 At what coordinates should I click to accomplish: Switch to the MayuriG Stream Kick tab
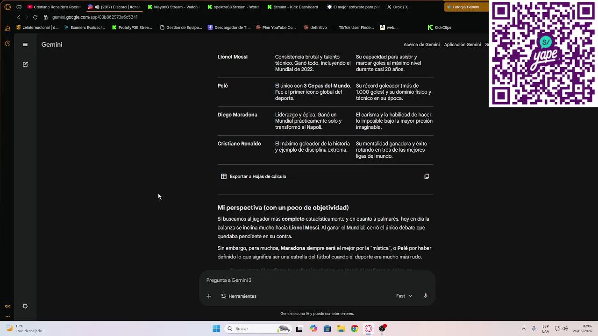174,7
